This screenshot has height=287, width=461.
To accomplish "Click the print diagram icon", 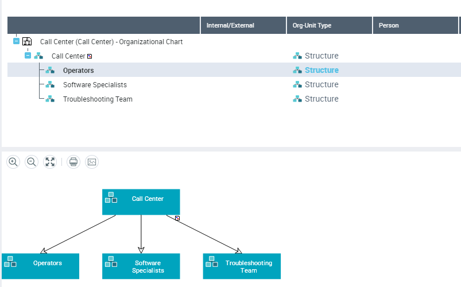I will (x=73, y=162).
